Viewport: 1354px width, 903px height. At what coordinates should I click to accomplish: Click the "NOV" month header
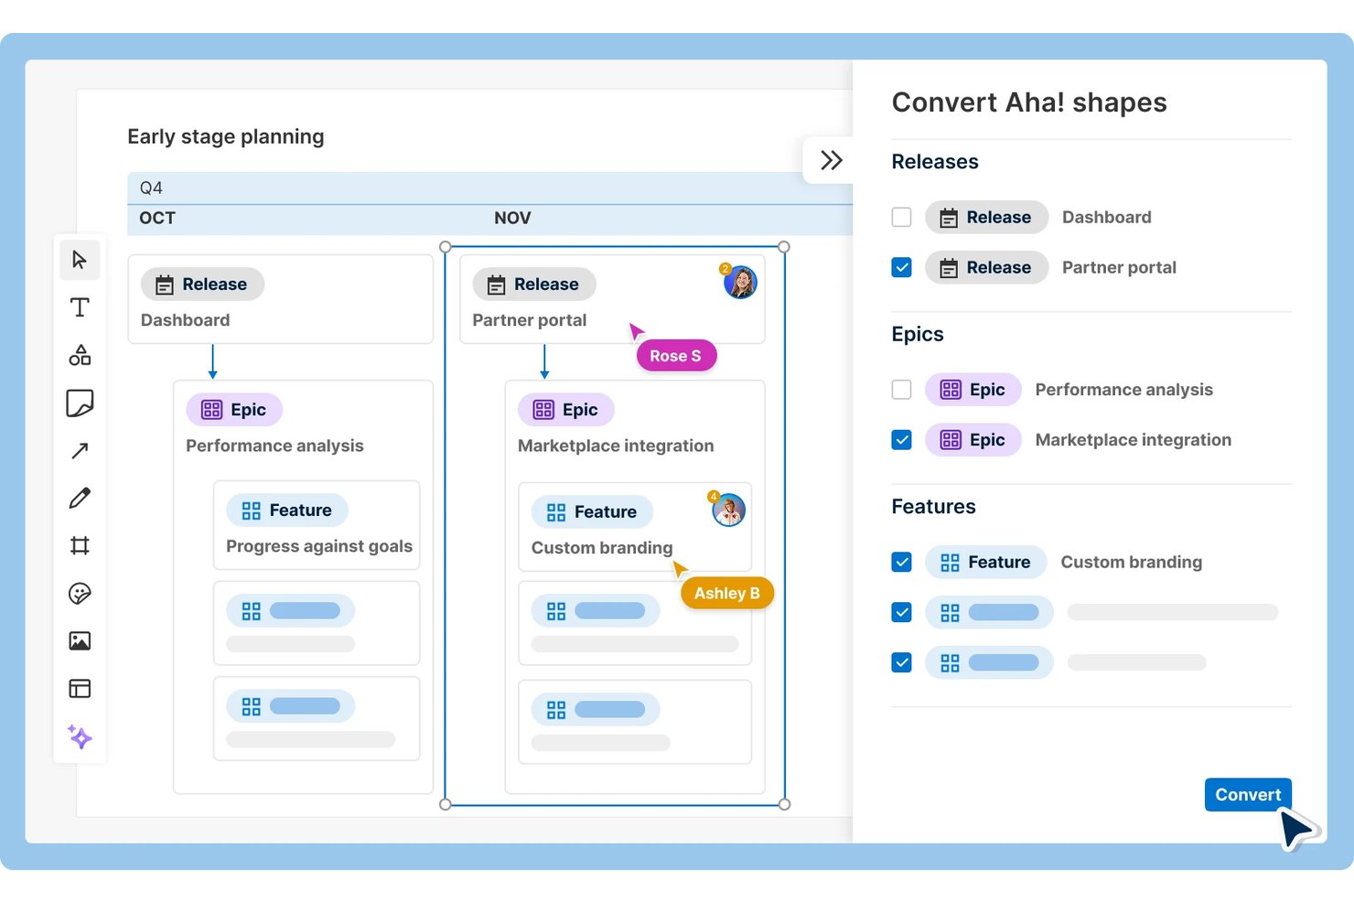(512, 218)
